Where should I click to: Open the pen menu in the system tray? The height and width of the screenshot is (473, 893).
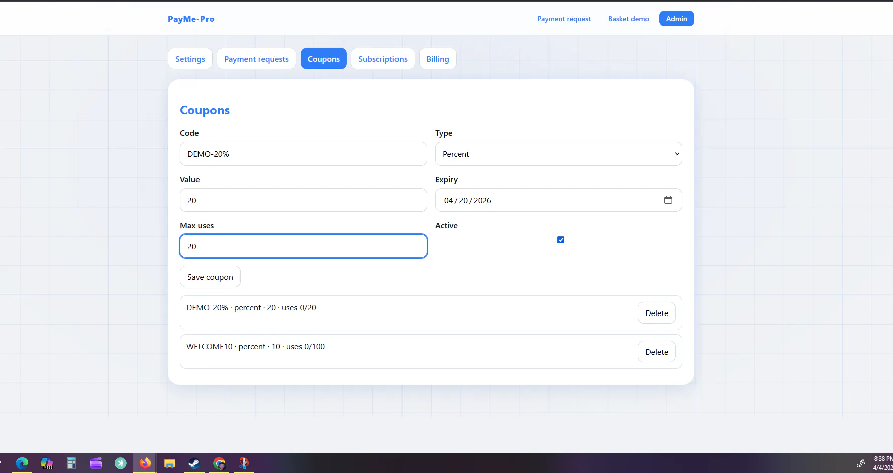coord(861,463)
